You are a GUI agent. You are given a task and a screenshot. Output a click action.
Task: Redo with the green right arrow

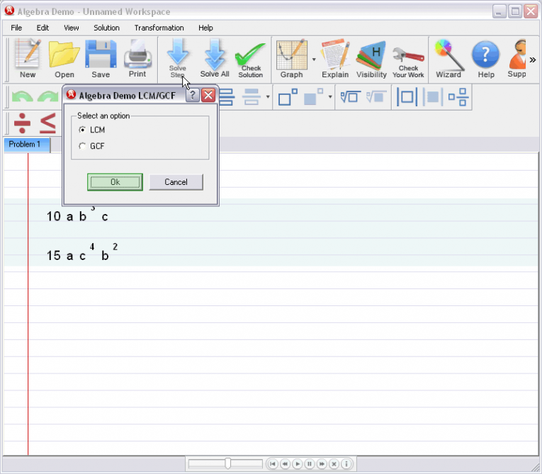point(48,97)
